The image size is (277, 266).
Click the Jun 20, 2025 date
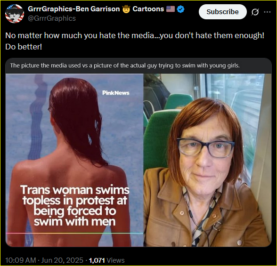[62, 260]
